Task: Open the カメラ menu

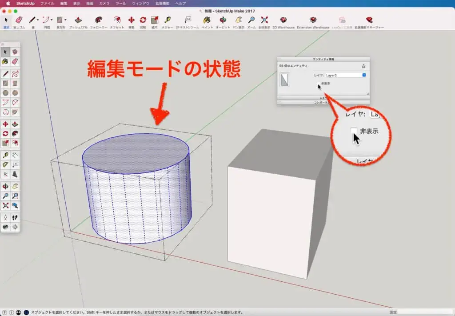Action: point(104,4)
